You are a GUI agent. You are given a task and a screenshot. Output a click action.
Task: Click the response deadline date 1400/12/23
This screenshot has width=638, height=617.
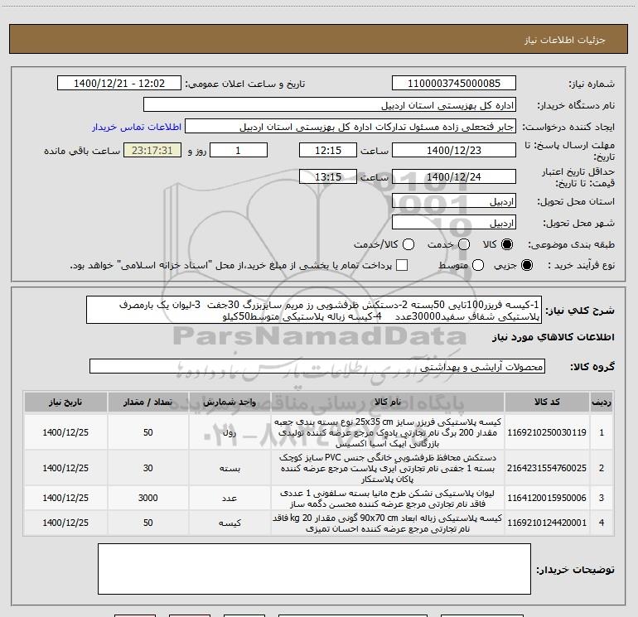[x=454, y=151]
